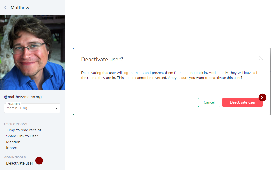Image resolution: width=271 pixels, height=170 pixels.
Task: Click the deactivation warning message text
Action: click(169, 75)
